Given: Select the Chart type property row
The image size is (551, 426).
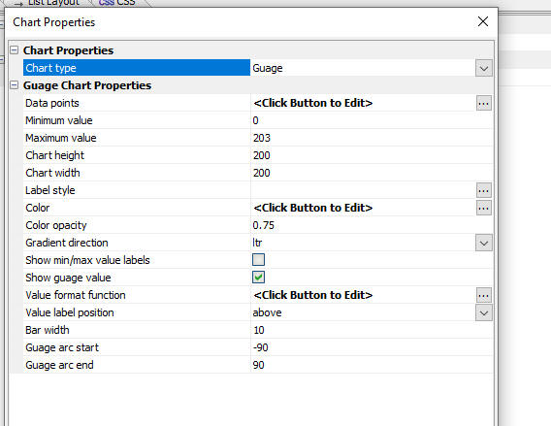Looking at the screenshot, I should tap(137, 68).
